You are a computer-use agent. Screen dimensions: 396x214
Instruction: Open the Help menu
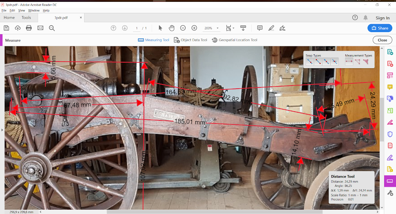[x=46, y=10]
